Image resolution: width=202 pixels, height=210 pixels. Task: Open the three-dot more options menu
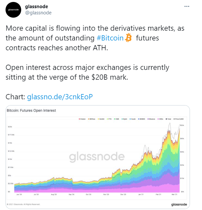click(187, 7)
